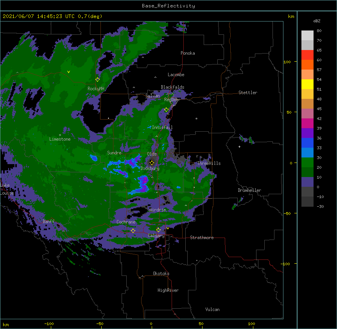Screen dimensions: 337x329
Task: Select the slate purple 10-0 dBZ legend swatch
Action: pos(307,182)
